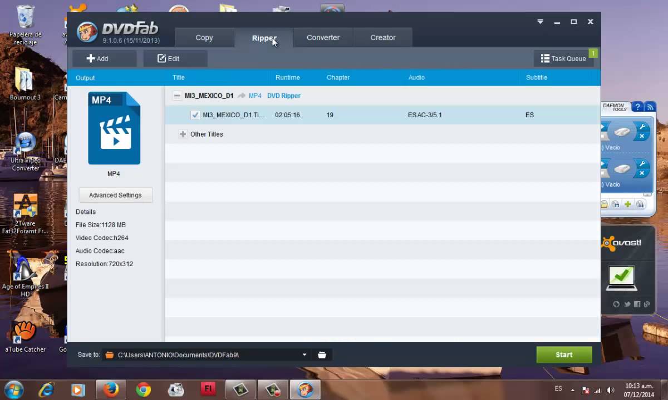Open Advanced Settings

tap(115, 195)
